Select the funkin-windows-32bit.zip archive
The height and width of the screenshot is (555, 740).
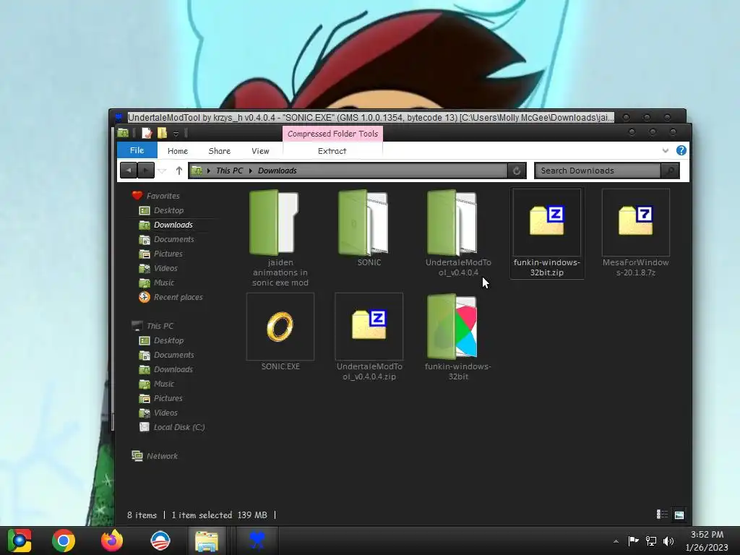point(546,233)
